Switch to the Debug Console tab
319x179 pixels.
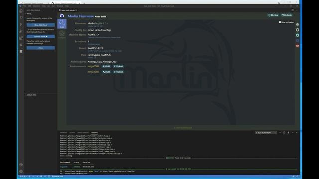pos(83,133)
